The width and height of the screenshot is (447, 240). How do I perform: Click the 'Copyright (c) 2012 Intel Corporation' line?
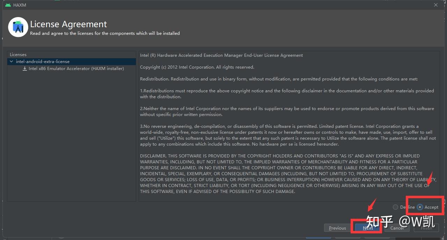pyautogui.click(x=197, y=67)
